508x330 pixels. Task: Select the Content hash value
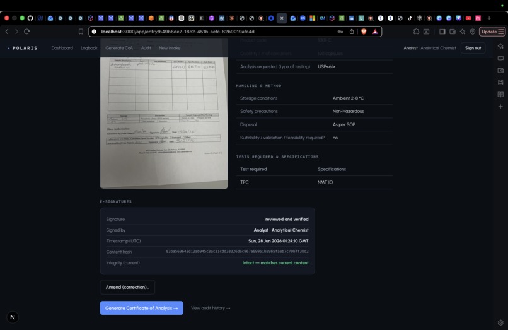(237, 252)
